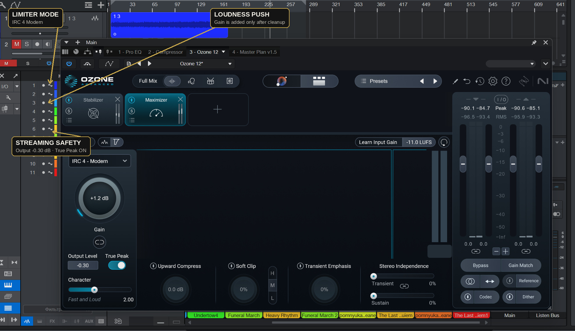The width and height of the screenshot is (575, 331).
Task: Click the Gain Match button
Action: [x=521, y=265]
